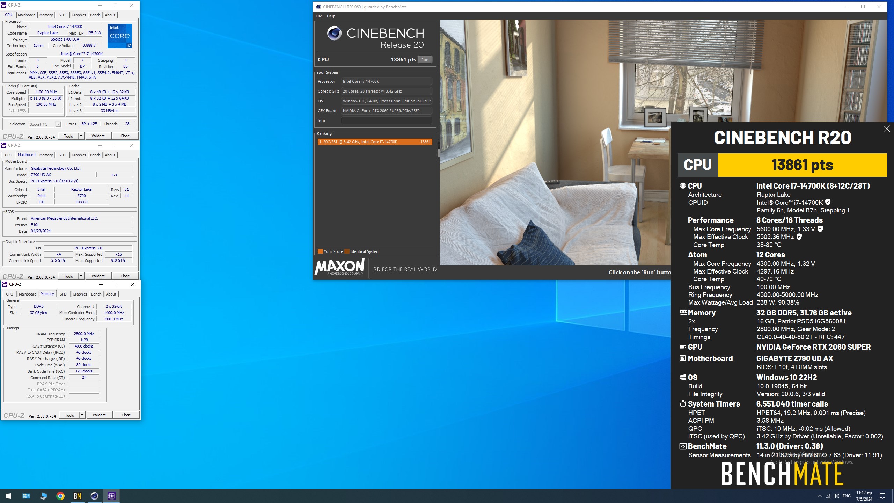The image size is (894, 503).
Task: Click the Multiplier value x 11.0 (8.0 - 55.0)
Action: pyautogui.click(x=45, y=99)
